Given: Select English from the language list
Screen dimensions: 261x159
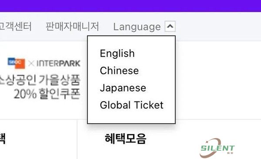Looking at the screenshot, I should click(x=117, y=54).
